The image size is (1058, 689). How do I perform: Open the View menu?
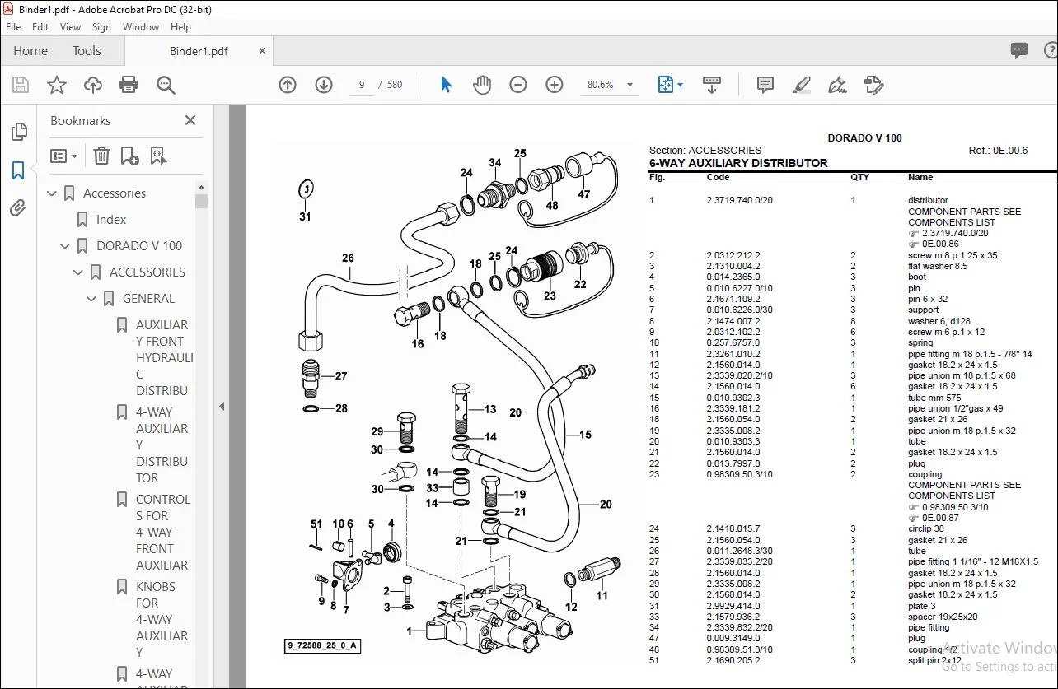[x=70, y=27]
